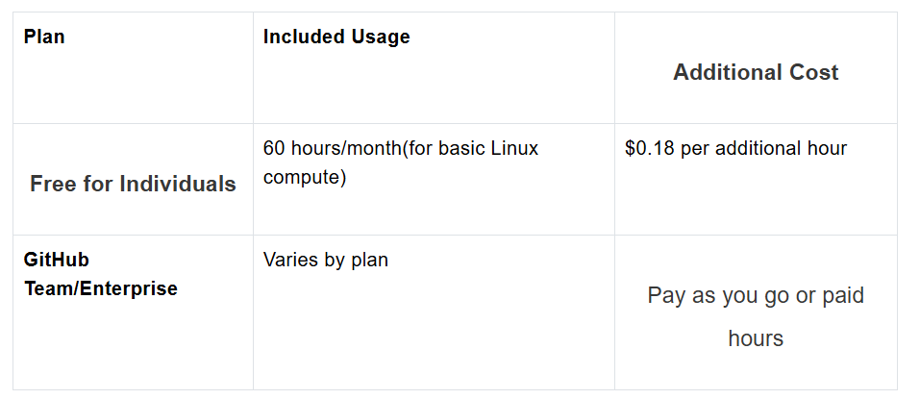
Task: Click 'per additional hour' text
Action: click(763, 148)
